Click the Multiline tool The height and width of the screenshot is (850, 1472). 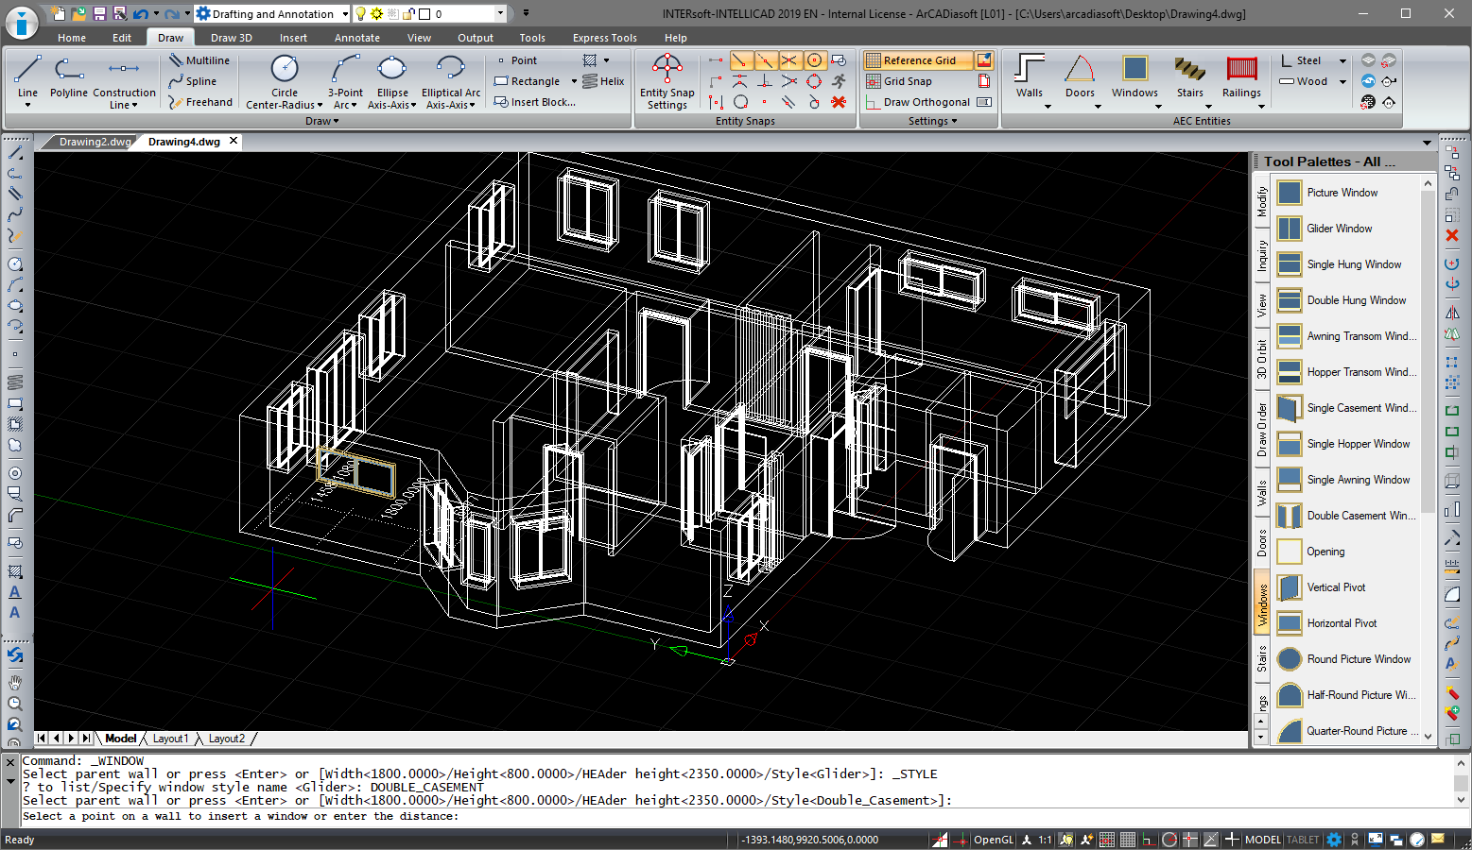pos(199,60)
